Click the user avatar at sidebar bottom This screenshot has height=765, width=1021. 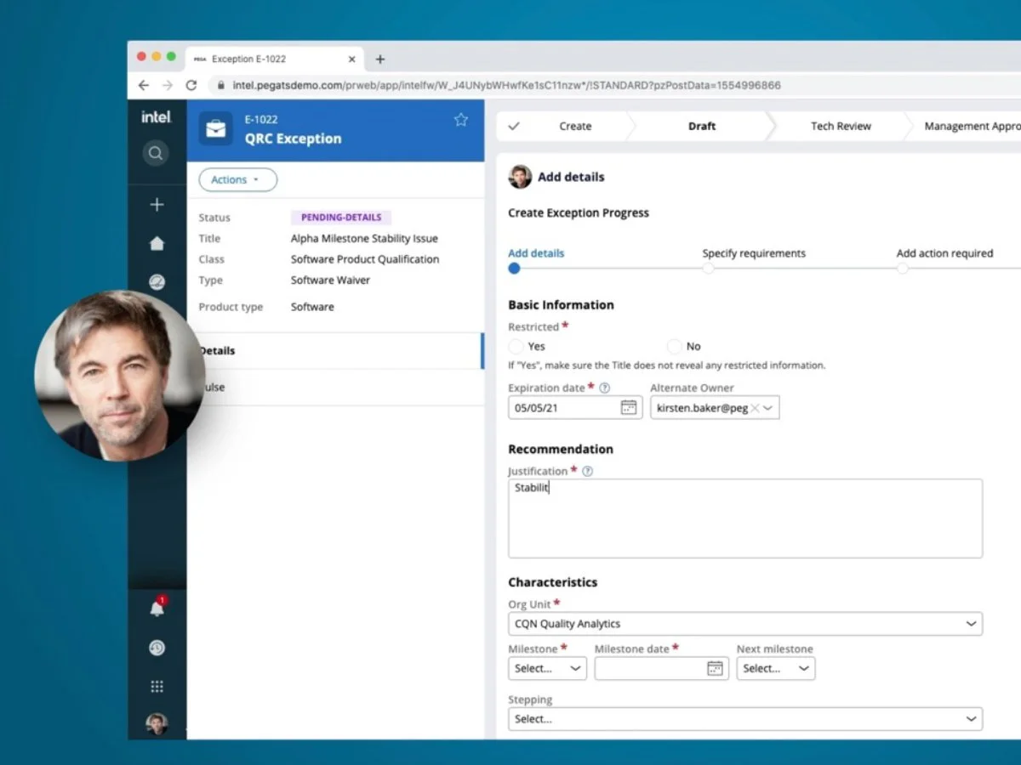[156, 723]
